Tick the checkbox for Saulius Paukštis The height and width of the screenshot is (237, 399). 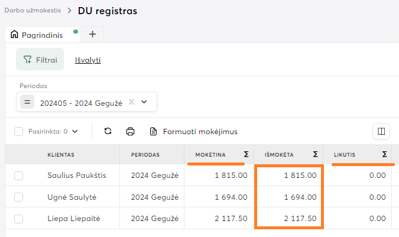click(x=19, y=176)
